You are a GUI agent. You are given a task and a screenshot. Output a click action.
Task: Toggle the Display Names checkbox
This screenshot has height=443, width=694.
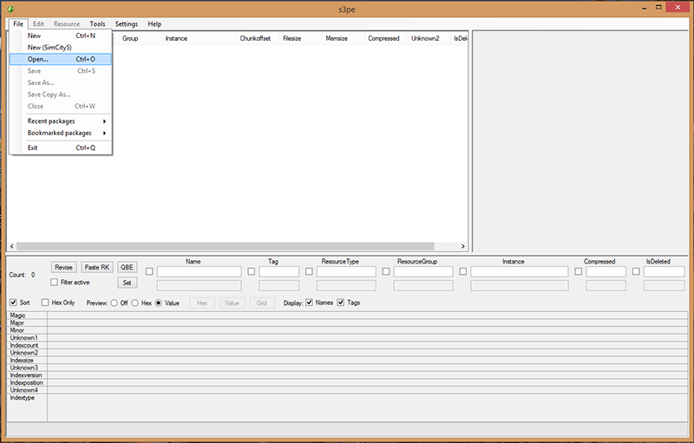(x=310, y=303)
